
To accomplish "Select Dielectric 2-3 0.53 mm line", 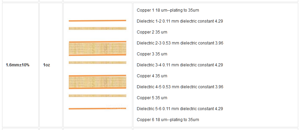I will coord(180,43).
